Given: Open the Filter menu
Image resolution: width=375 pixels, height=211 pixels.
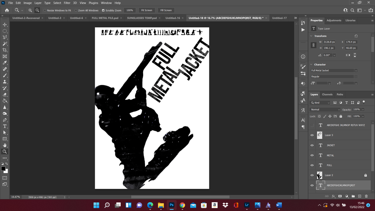Looking at the screenshot, I should click(67, 3).
